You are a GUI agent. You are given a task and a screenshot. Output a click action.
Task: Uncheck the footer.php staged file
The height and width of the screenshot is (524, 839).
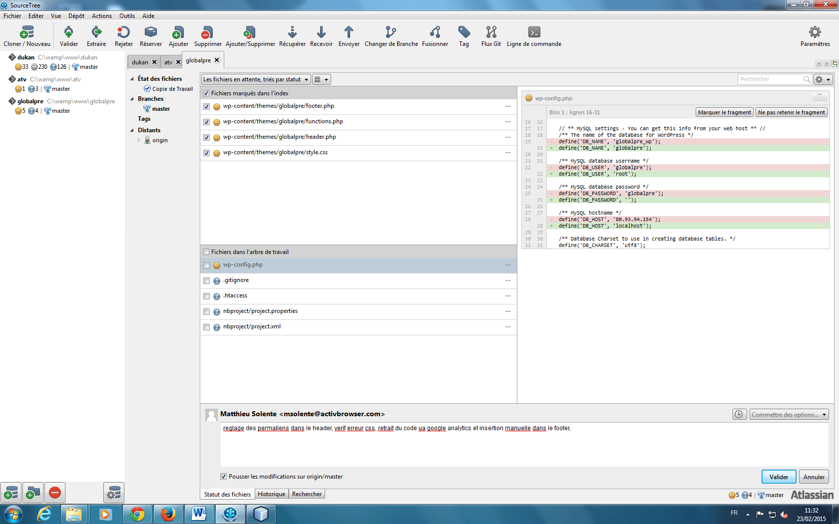pyautogui.click(x=207, y=107)
